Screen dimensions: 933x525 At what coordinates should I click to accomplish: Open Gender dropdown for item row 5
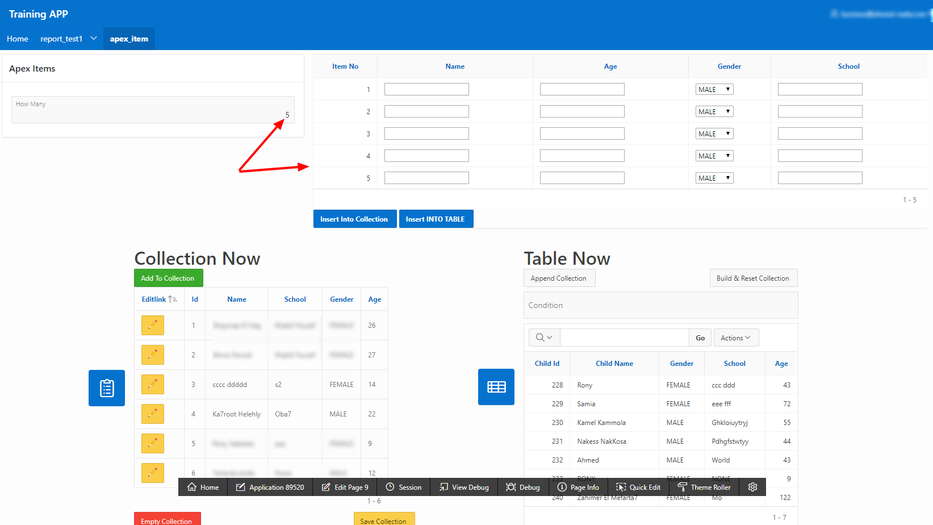[x=714, y=178]
